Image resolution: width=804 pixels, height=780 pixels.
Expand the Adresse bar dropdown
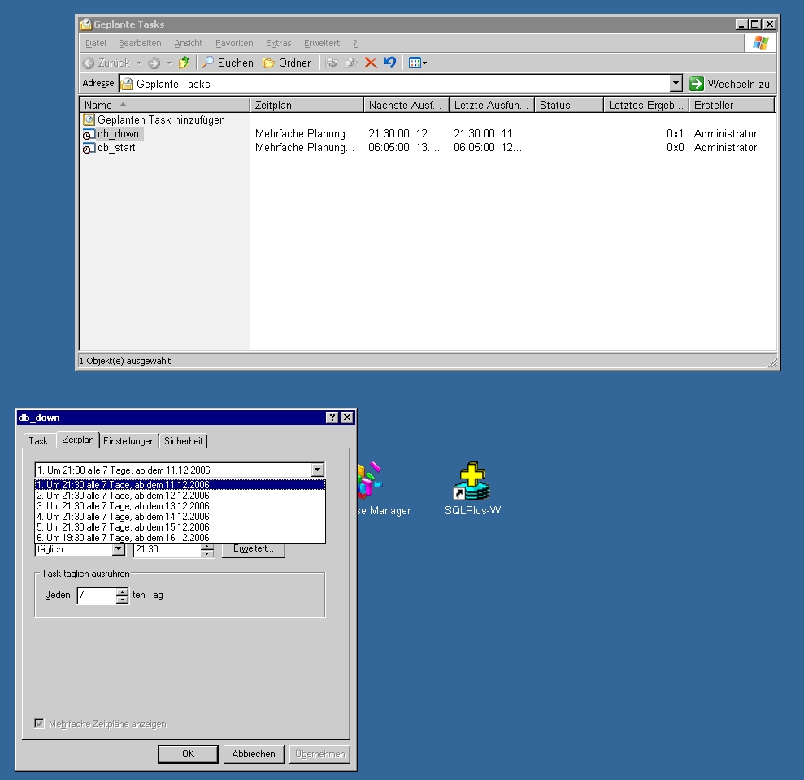pyautogui.click(x=676, y=83)
